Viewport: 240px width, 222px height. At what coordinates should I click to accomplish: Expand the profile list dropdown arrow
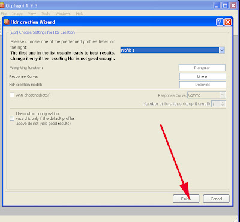pyautogui.click(x=222, y=50)
